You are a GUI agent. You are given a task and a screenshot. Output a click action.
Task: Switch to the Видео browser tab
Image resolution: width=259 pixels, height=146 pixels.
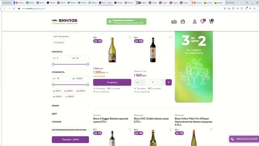coord(142,3)
